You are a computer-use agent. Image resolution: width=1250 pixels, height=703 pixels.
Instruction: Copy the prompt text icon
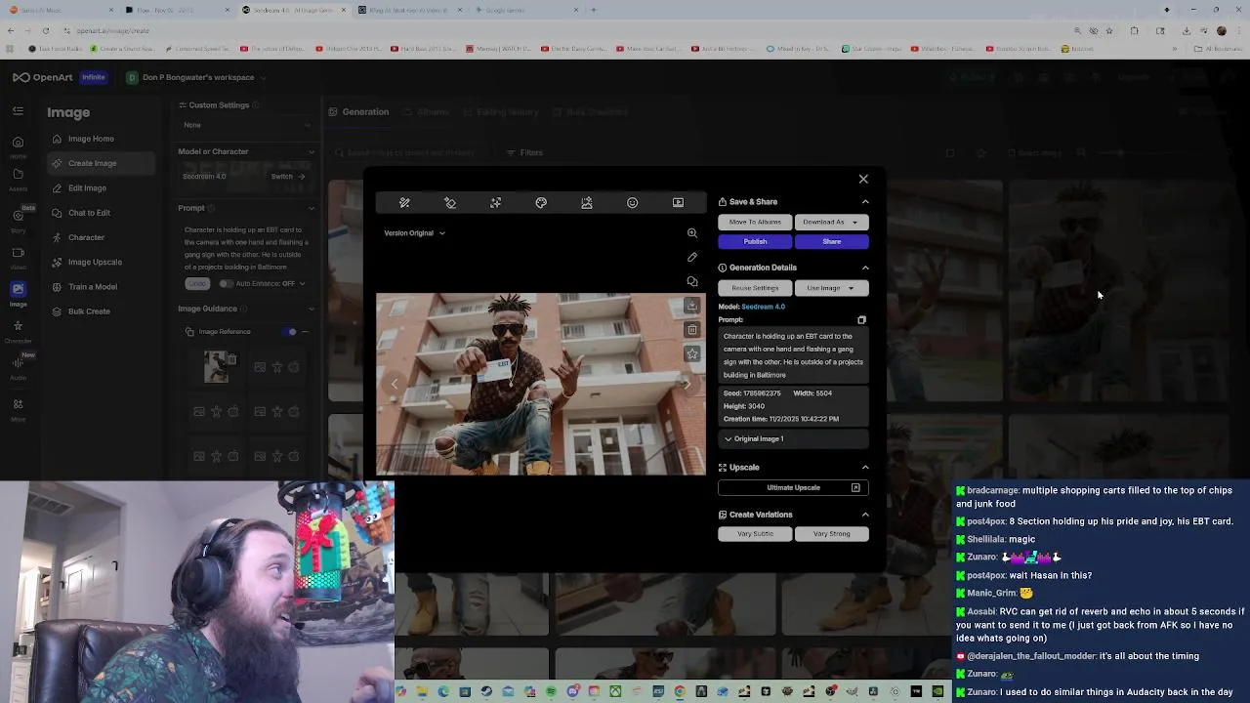pos(861,319)
